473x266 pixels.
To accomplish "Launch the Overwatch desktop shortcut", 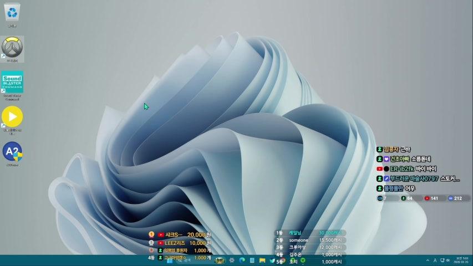I will pos(12,49).
